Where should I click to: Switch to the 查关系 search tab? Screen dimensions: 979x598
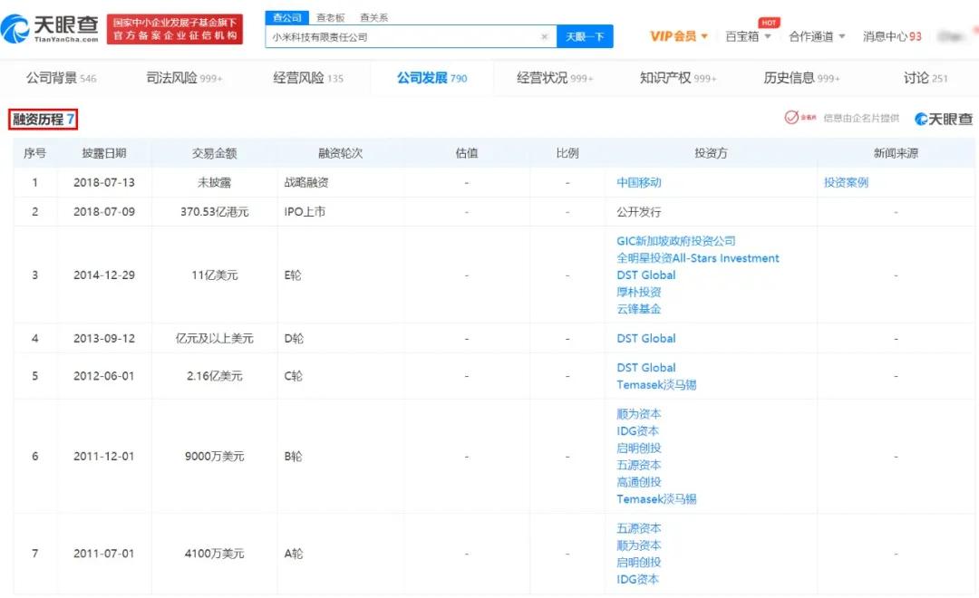[375, 16]
